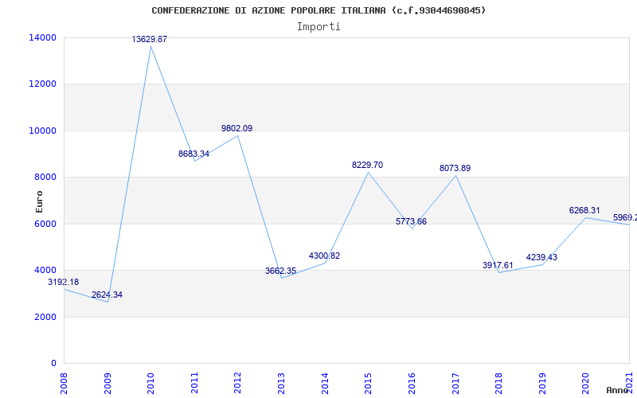Viewport: 637px width, 398px height.
Task: Click the 2018 year label
Action: pyautogui.click(x=498, y=383)
